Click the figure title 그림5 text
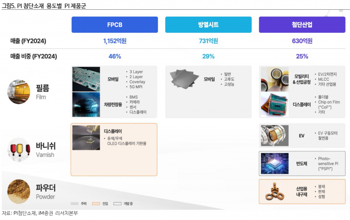The width and height of the screenshot is (350, 220). point(44,5)
